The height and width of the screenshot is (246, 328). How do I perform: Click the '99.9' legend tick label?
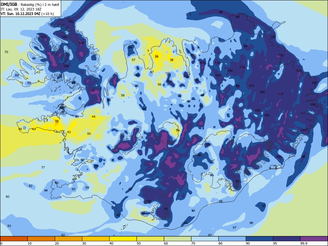[x=304, y=243]
